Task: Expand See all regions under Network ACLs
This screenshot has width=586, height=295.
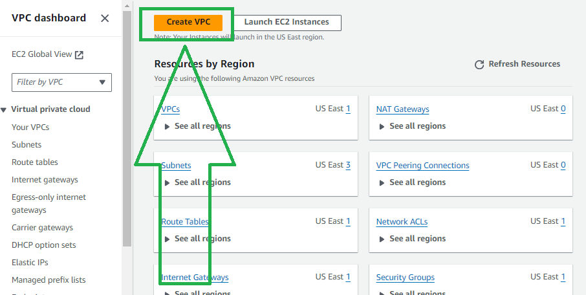Action: (x=413, y=239)
